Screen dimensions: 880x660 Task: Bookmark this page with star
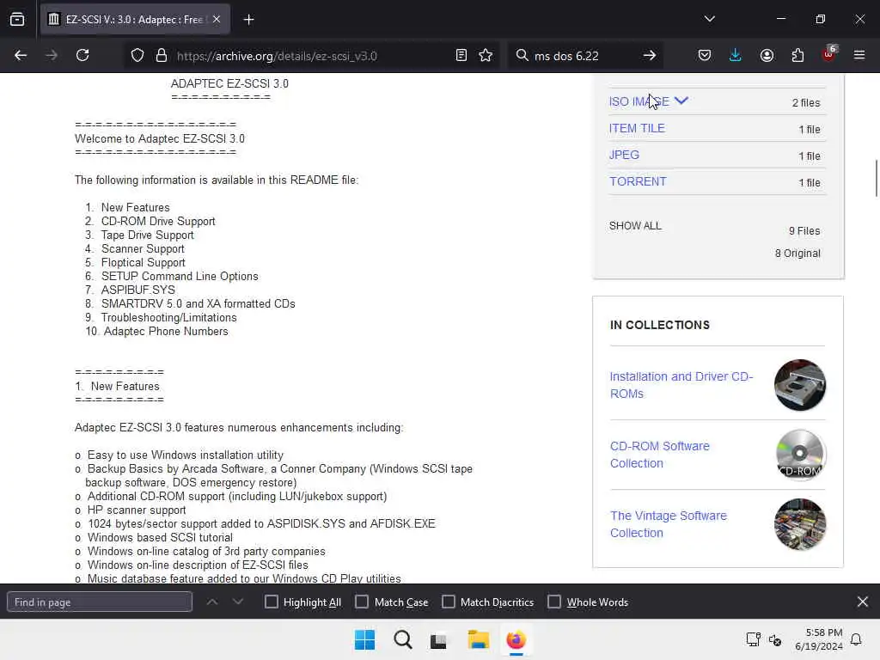pos(486,56)
